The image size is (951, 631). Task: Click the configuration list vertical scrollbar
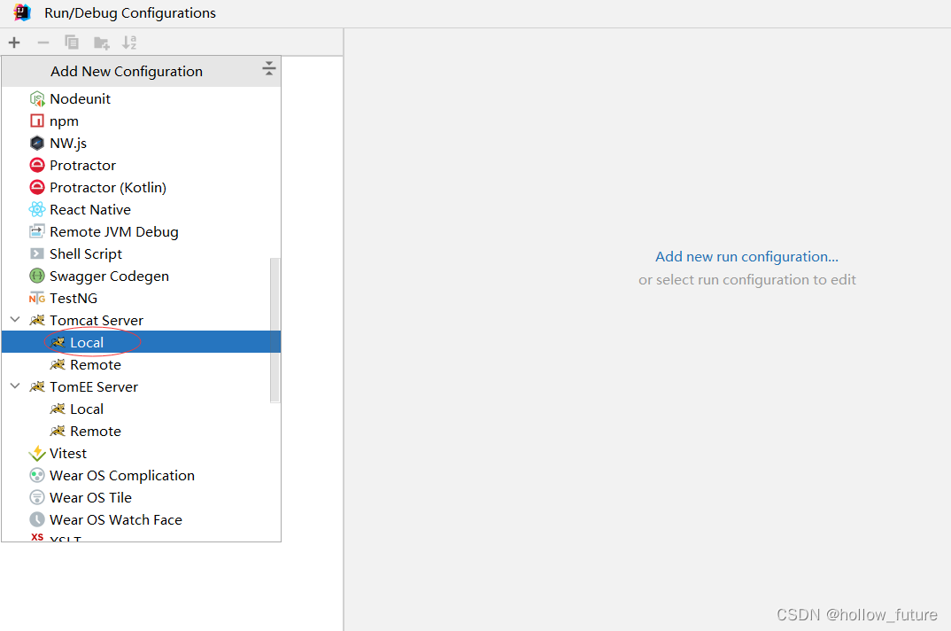274,330
